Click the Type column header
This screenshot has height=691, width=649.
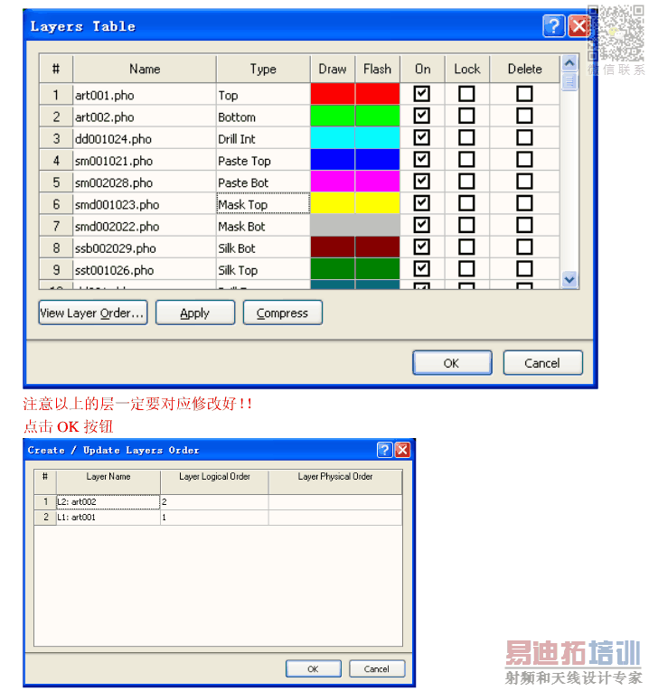pos(263,69)
